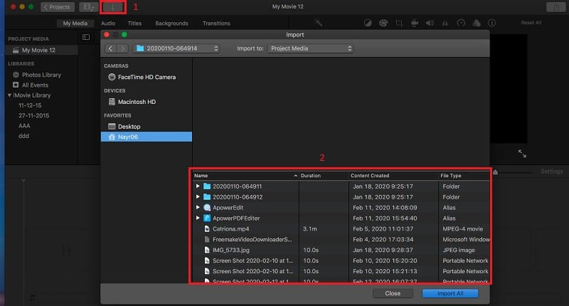Select Nayr06 home folder
The image size is (569, 306).
[x=147, y=137]
